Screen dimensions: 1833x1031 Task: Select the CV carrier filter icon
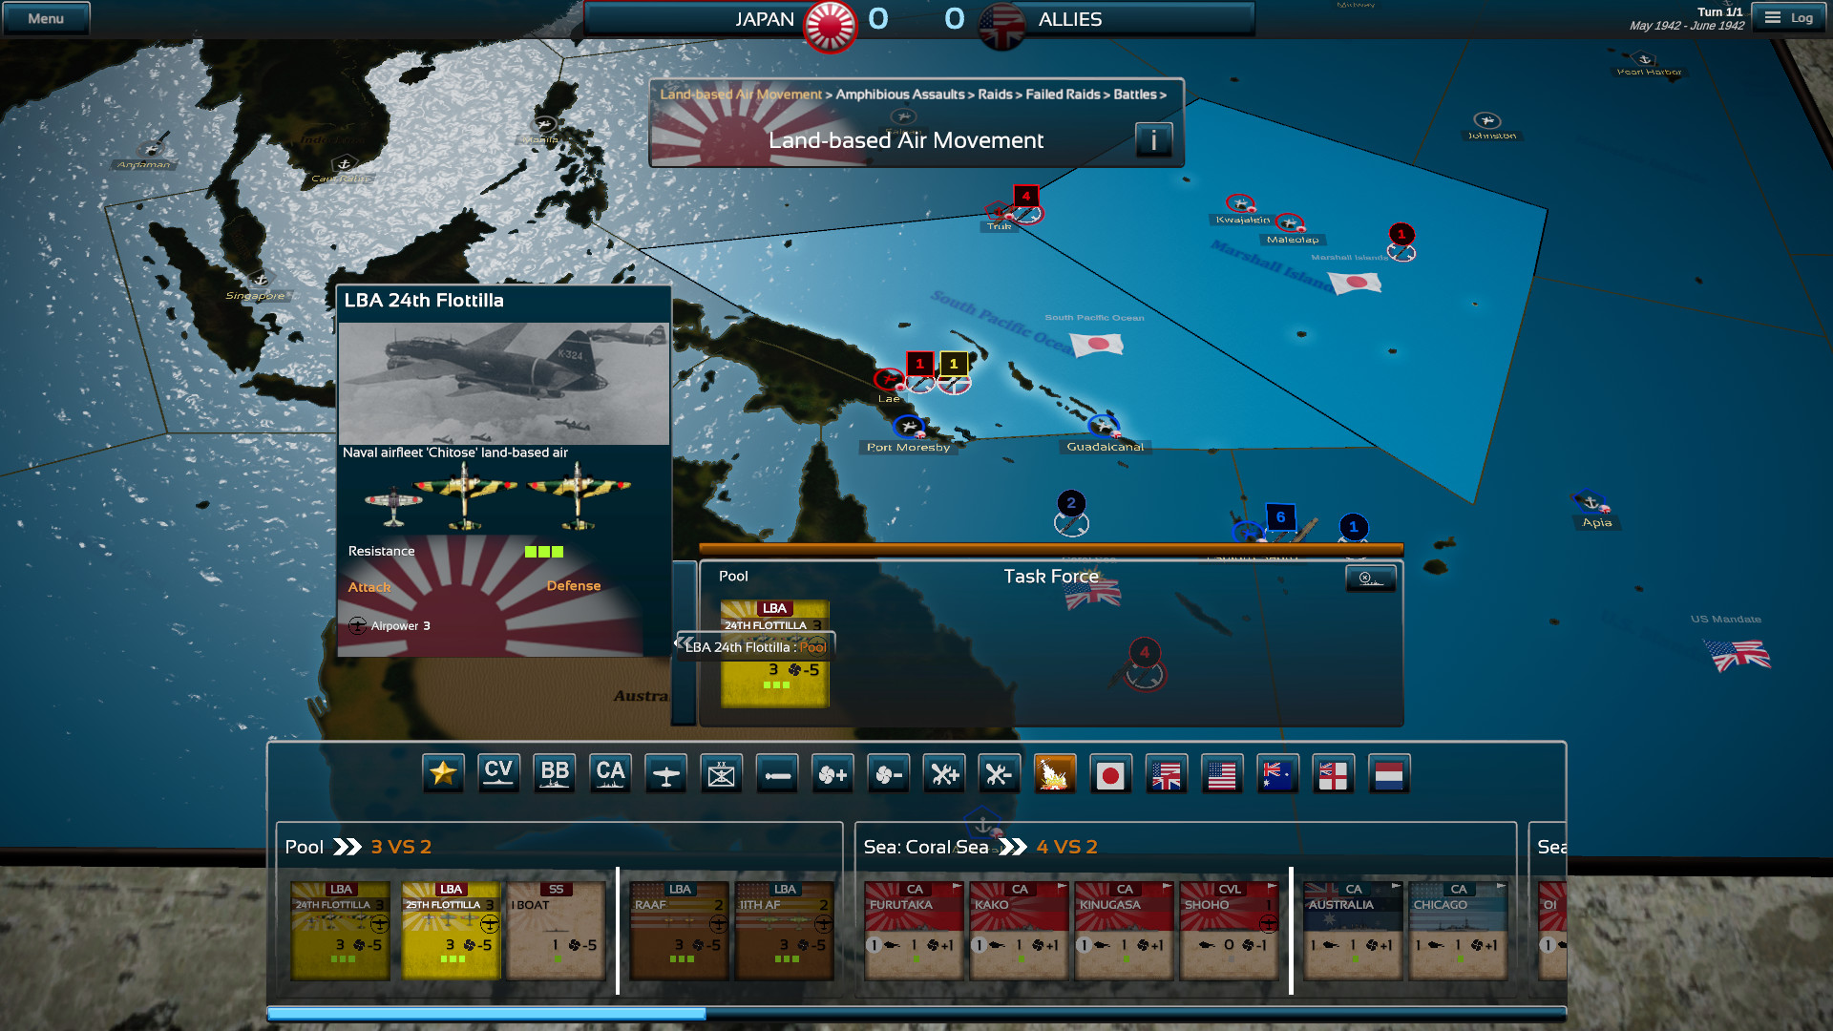pyautogui.click(x=499, y=773)
